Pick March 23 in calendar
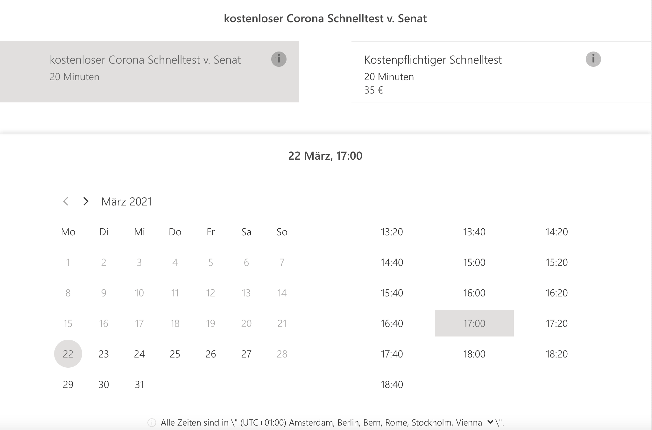Image resolution: width=652 pixels, height=430 pixels. pyautogui.click(x=104, y=354)
